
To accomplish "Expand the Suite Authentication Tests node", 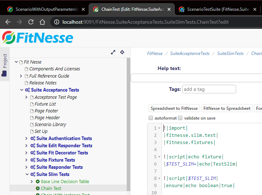I will click(26, 139).
